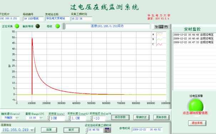Image resolution: width=216 pixels, height=134 pixels.
Task: Select the zoom magnifier tool in graph palette
Action: (161, 27)
